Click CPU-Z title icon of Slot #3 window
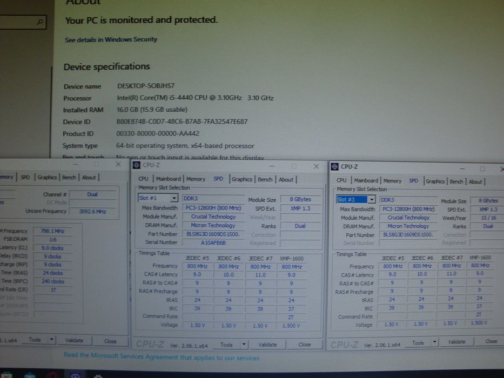 click(334, 166)
